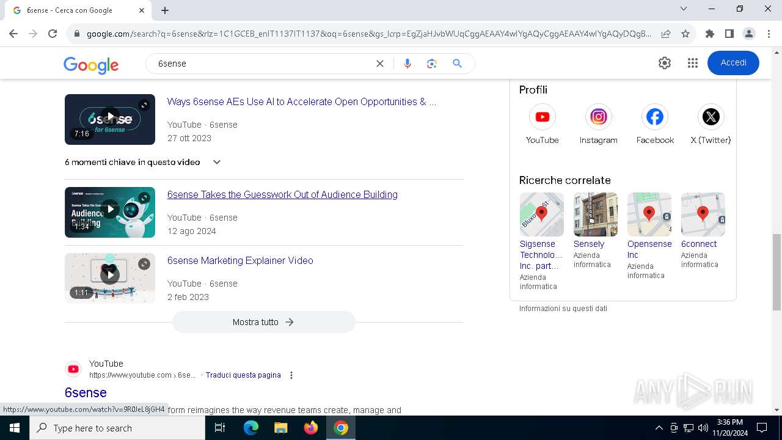The image size is (782, 440).
Task: Open a new browser tab
Action: [165, 10]
